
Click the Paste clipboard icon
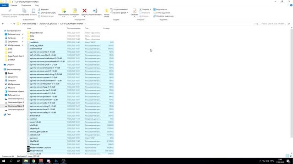click(x=33, y=11)
